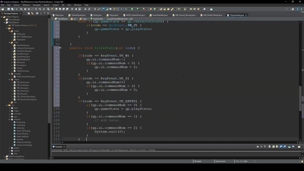Open the File menu
This screenshot has width=304, height=171.
2,5
